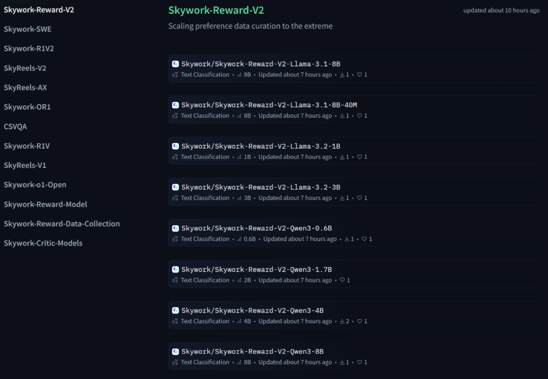Click the Skywork avatar icon beside Skywork-Reward-V2-Qwen3-0.6B
548x379 pixels.
tap(176, 228)
